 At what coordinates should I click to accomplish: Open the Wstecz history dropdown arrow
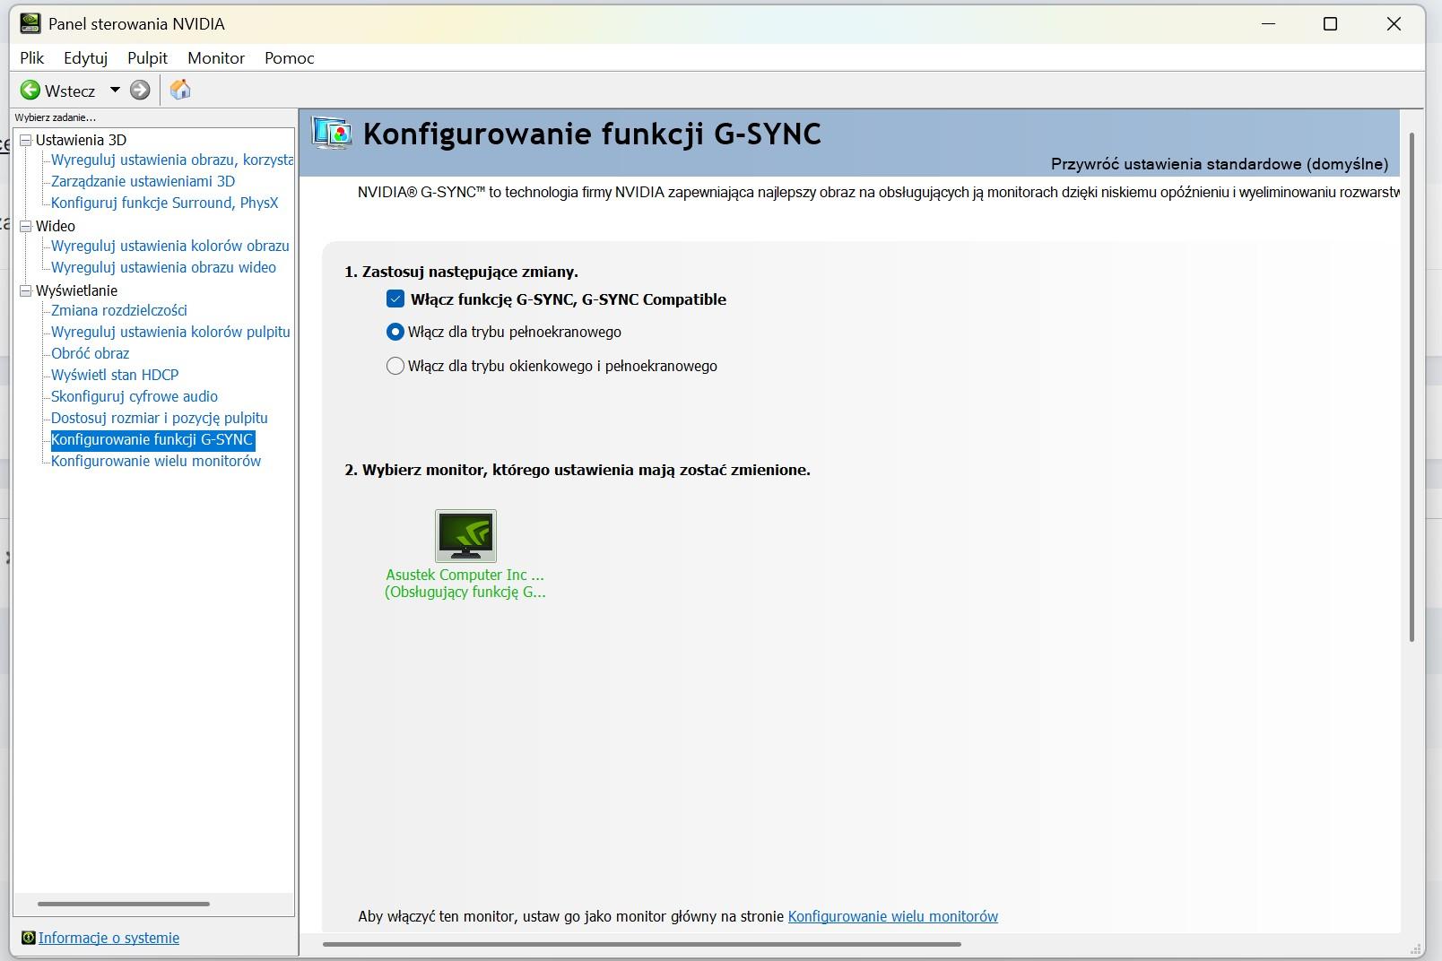pyautogui.click(x=115, y=90)
